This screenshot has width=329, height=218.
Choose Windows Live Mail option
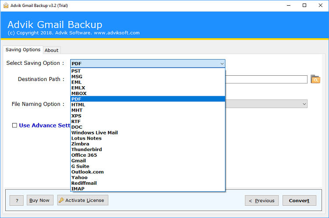pyautogui.click(x=148, y=133)
